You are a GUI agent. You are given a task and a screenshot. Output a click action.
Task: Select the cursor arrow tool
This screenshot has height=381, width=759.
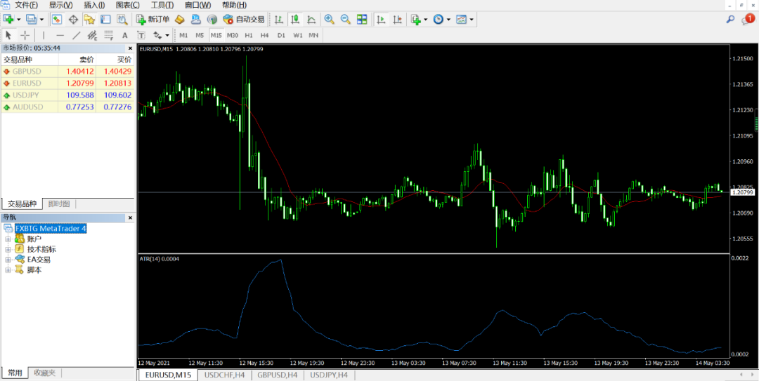click(x=8, y=35)
